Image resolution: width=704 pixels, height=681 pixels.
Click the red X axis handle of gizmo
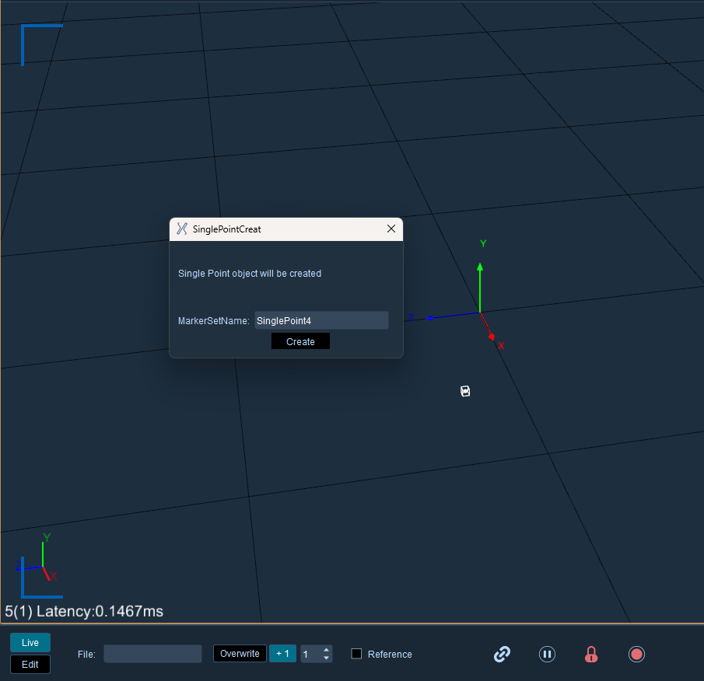[x=492, y=337]
